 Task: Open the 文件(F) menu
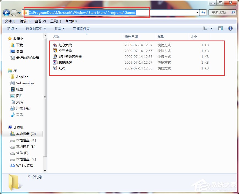click(x=10, y=21)
